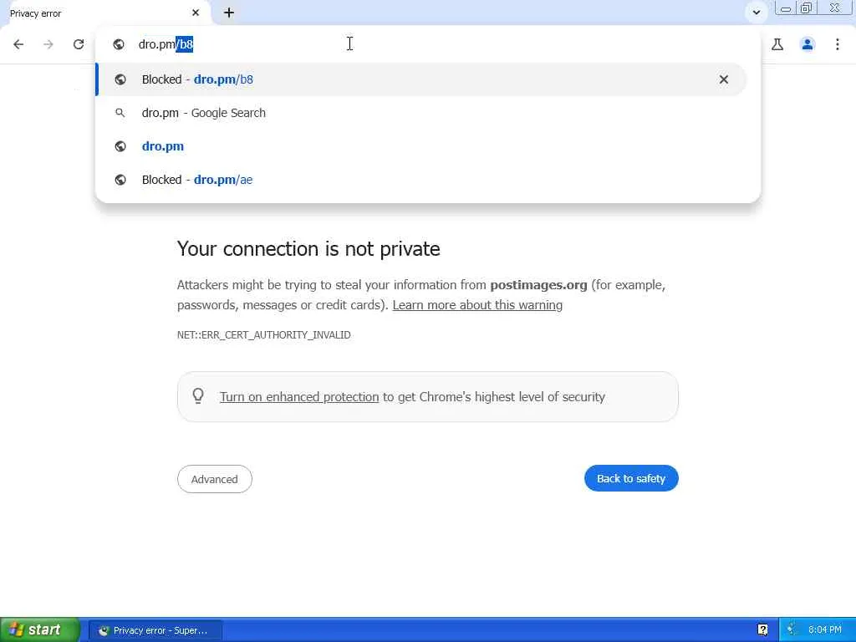The image size is (856, 642).
Task: Follow the Turn on enhanced protection link
Action: tap(299, 397)
